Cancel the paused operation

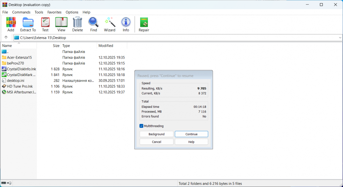(x=156, y=142)
